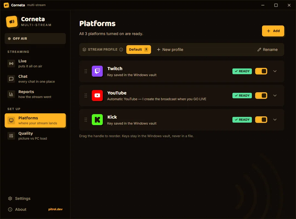Select the Platforms section
Image resolution: width=296 pixels, height=219 pixels.
(x=35, y=120)
